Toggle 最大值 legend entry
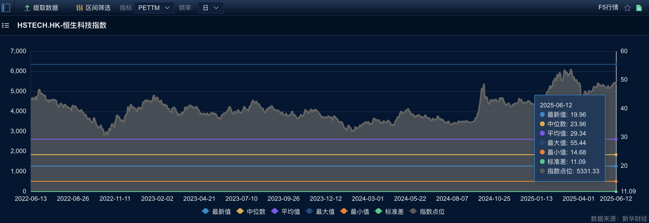The image size is (649, 223). (320, 211)
